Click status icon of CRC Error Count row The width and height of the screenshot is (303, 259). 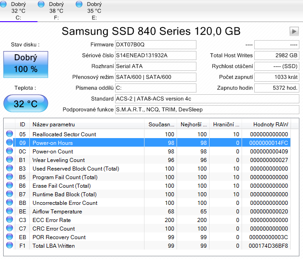click(x=9, y=228)
